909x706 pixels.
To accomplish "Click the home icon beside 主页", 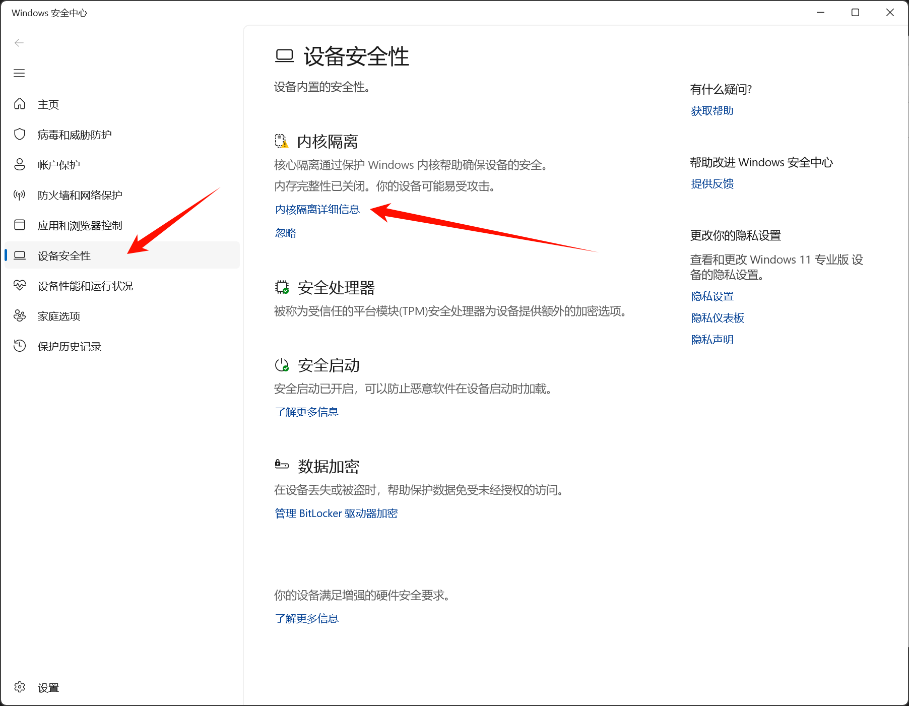I will click(20, 104).
